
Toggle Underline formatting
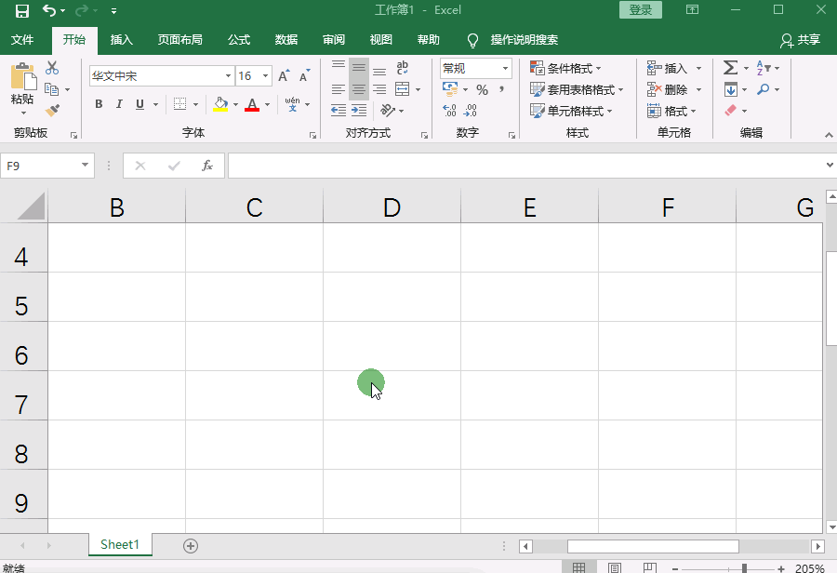[x=139, y=104]
